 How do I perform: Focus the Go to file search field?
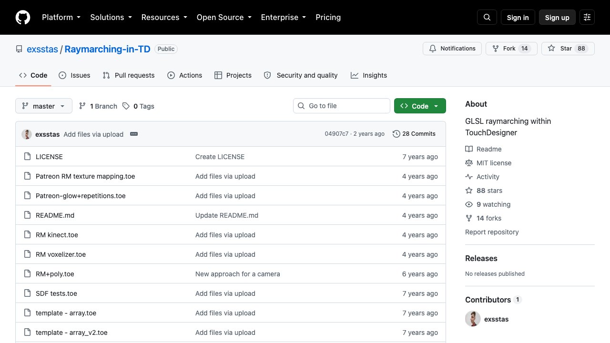pyautogui.click(x=342, y=106)
